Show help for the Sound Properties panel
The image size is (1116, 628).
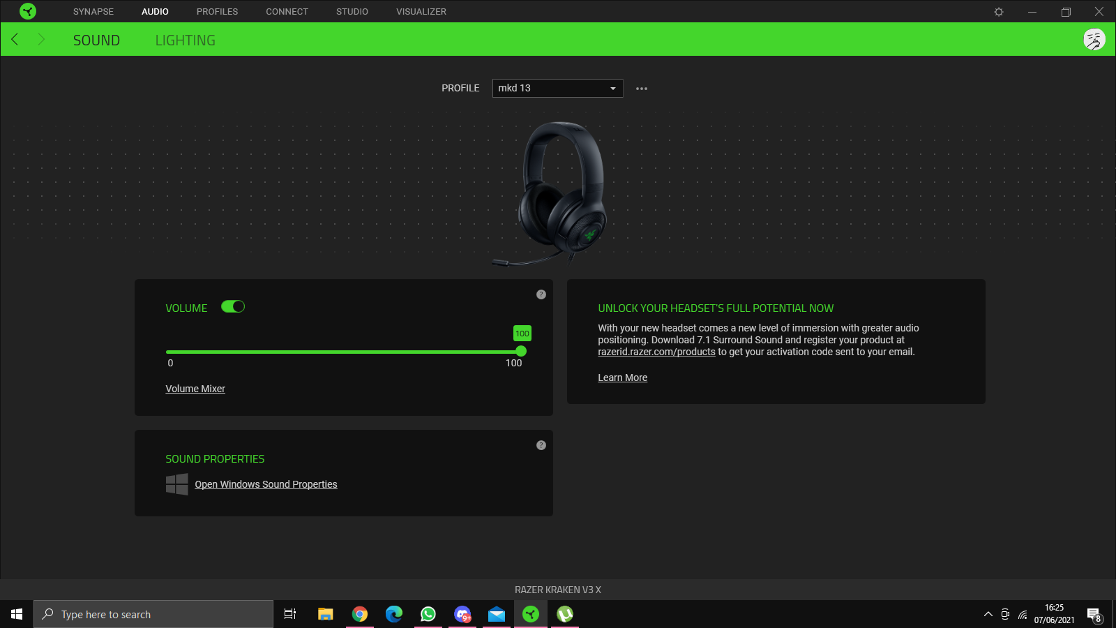(x=541, y=445)
